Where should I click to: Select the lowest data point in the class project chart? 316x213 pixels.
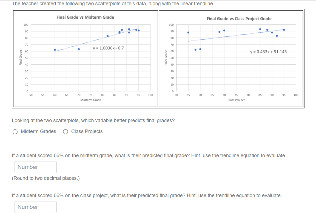coord(195,50)
